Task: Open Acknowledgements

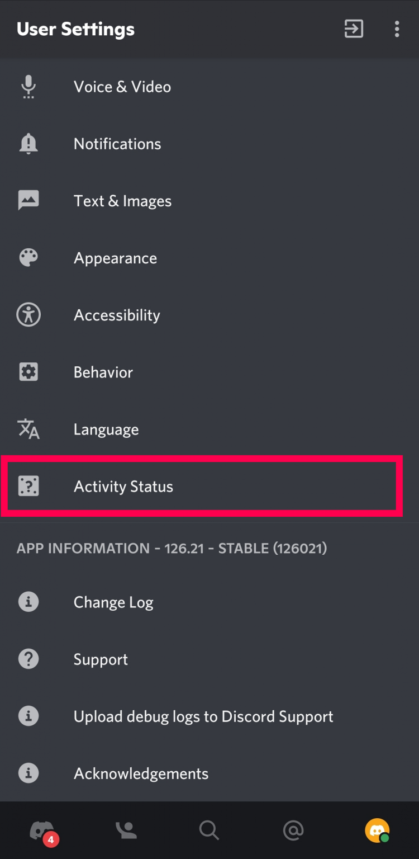Action: (x=141, y=773)
